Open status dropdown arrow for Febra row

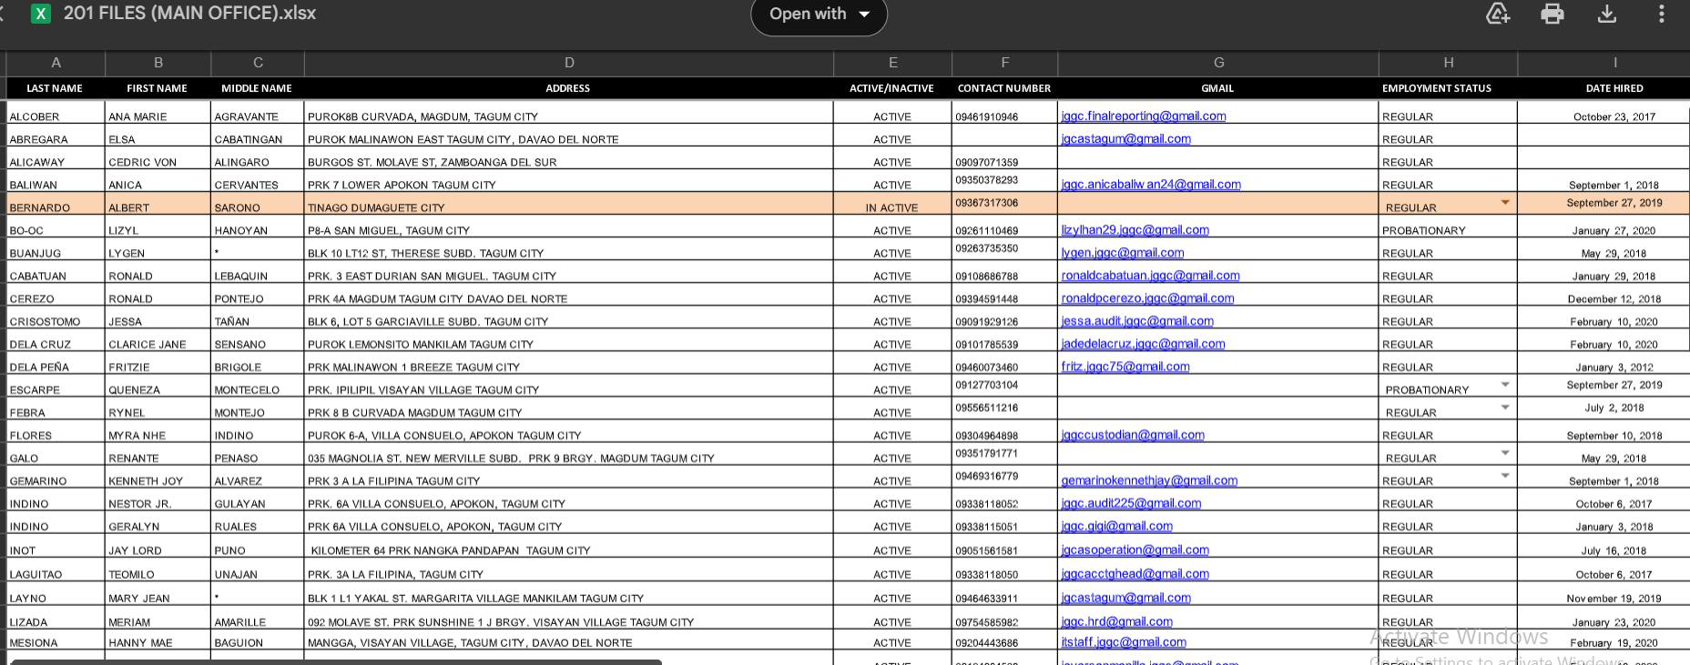1505,408
